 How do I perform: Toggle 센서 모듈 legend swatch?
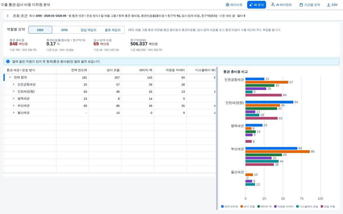click(x=242, y=206)
